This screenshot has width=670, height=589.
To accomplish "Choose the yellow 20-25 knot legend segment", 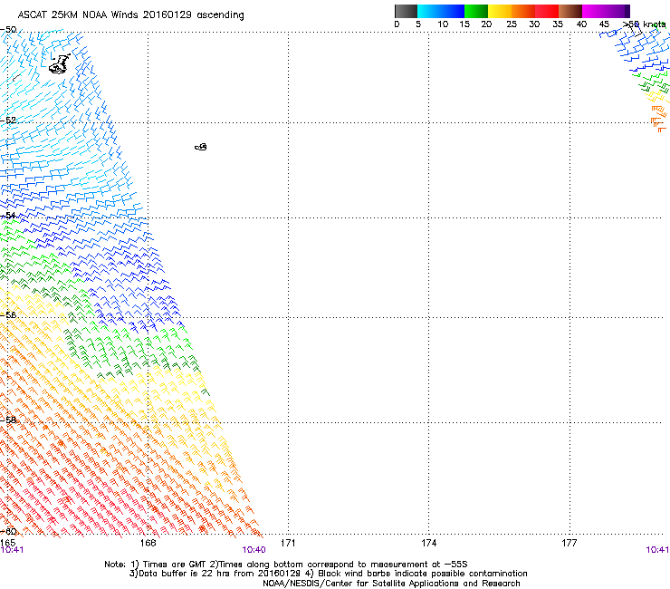I will pyautogui.click(x=500, y=11).
